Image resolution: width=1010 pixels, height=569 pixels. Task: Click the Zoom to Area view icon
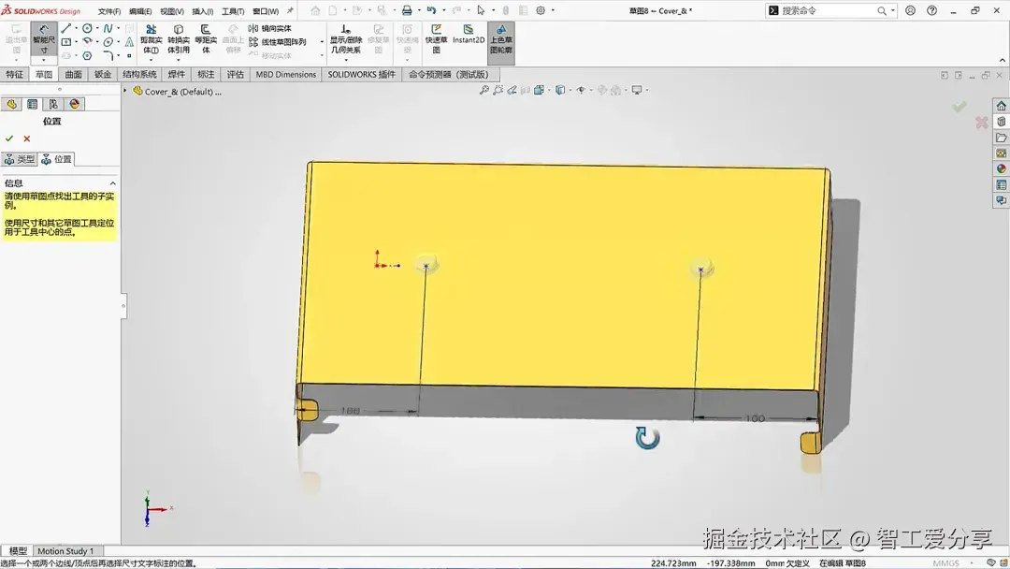[x=498, y=90]
